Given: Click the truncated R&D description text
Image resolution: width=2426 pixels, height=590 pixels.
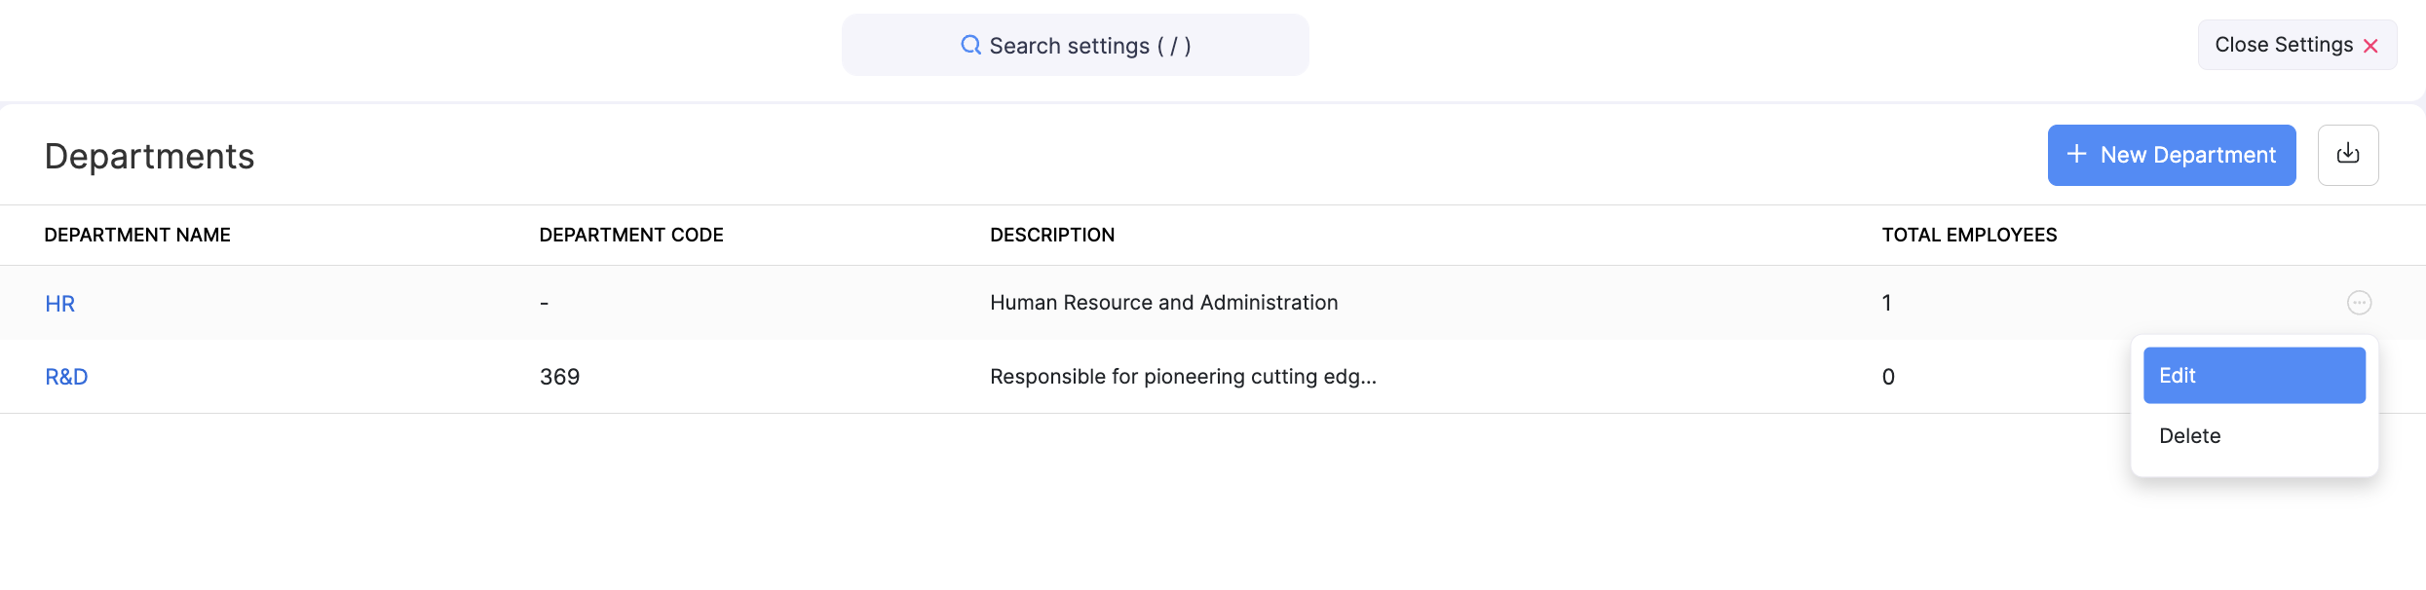Looking at the screenshot, I should click(1182, 377).
